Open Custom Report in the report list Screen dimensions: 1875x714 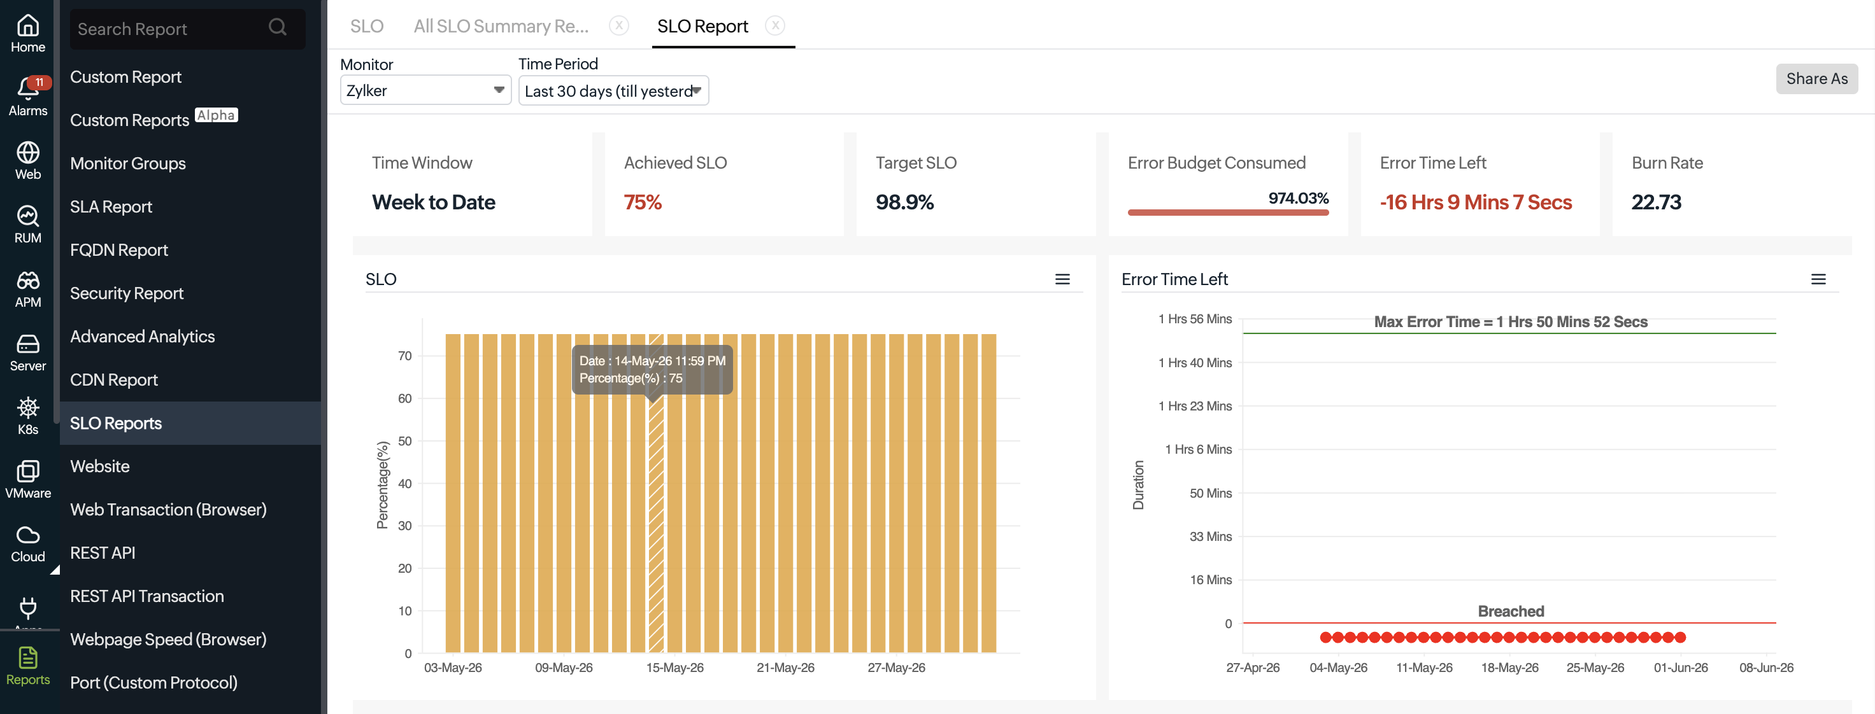[x=125, y=76]
